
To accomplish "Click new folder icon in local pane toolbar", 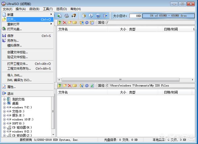I will coord(65,86).
